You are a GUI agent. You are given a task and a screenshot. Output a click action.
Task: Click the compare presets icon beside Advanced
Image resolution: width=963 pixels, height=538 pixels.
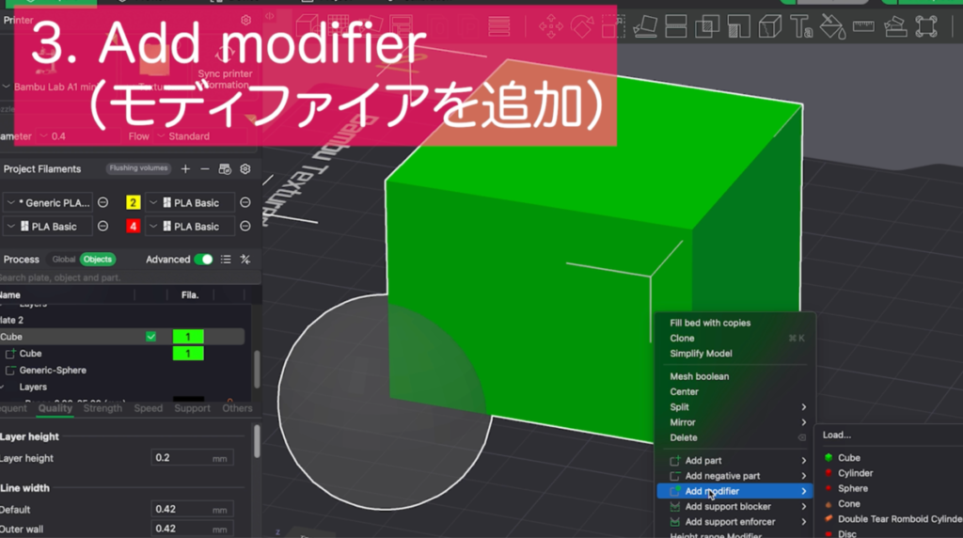point(245,260)
